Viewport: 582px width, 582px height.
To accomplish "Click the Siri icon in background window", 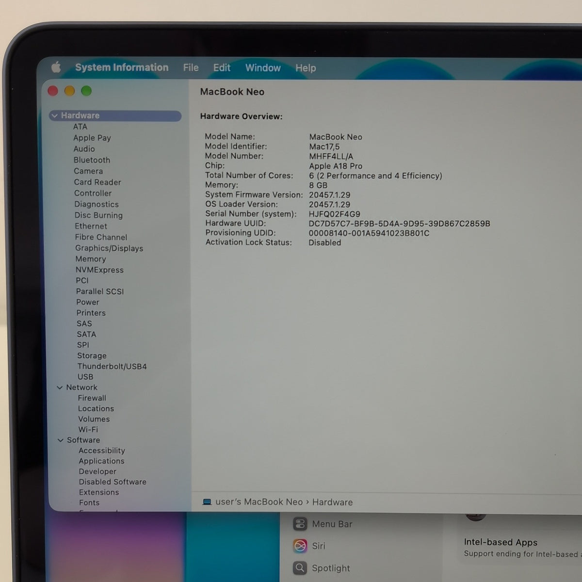I will pos(300,546).
